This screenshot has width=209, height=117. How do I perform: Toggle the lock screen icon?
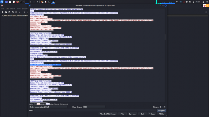tap(203, 2)
